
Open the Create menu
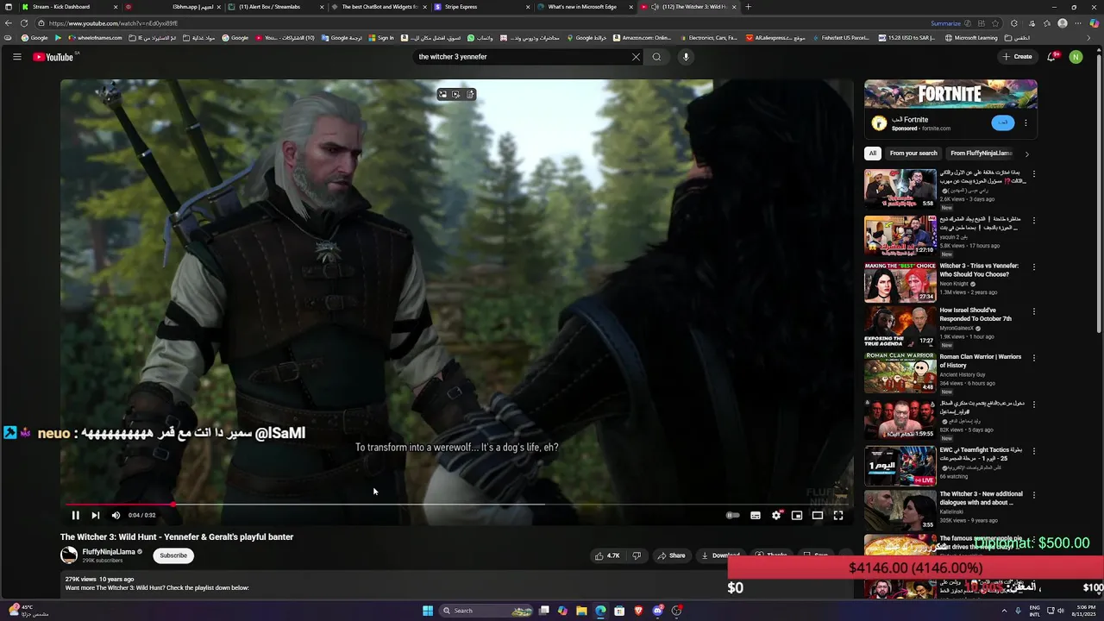(1017, 57)
